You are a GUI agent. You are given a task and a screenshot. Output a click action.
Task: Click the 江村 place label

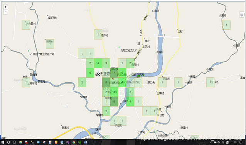(x=180, y=31)
